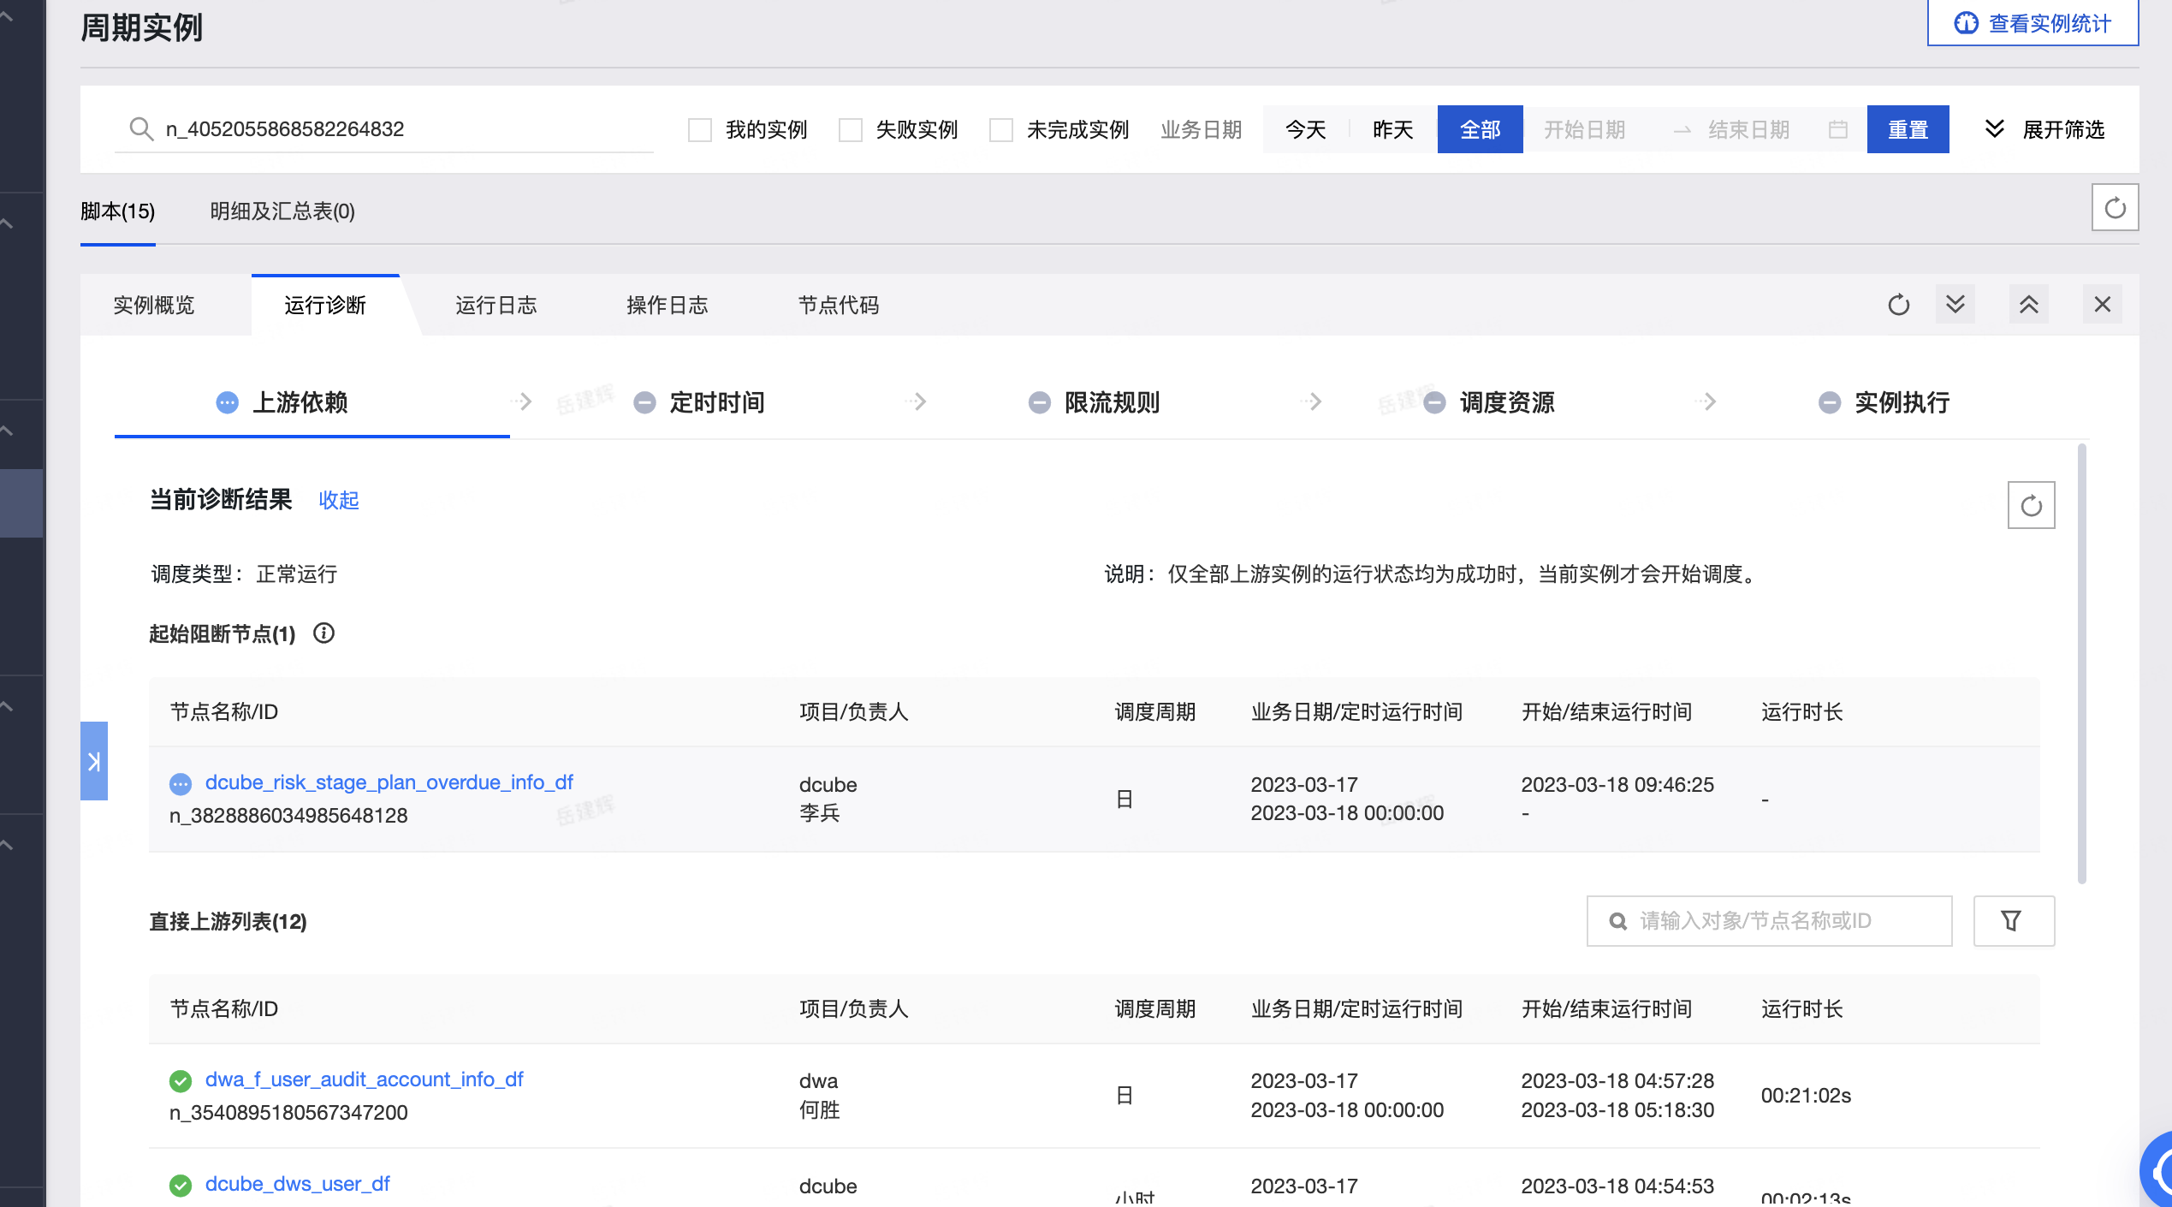2172x1207 pixels.
Task: Click start time 2023-03-18 09:46:25
Action: tap(1617, 785)
